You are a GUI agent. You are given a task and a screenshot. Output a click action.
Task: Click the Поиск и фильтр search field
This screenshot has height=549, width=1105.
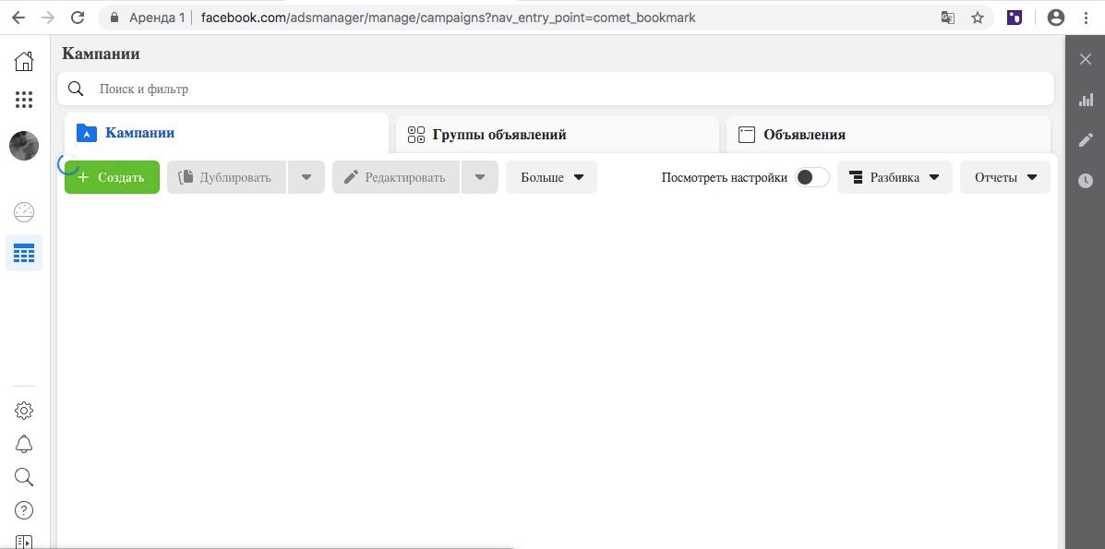click(x=556, y=89)
